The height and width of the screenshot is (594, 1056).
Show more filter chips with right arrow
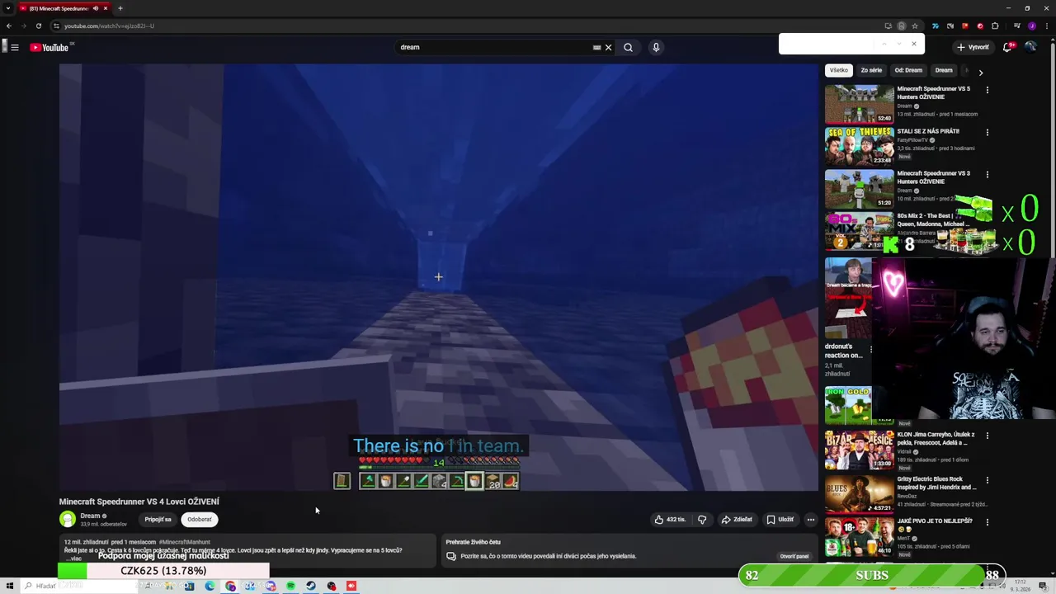(x=980, y=73)
